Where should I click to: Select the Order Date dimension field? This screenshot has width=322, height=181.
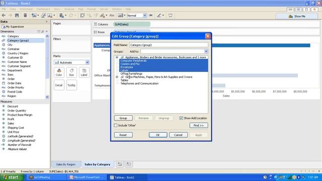coord(14,83)
